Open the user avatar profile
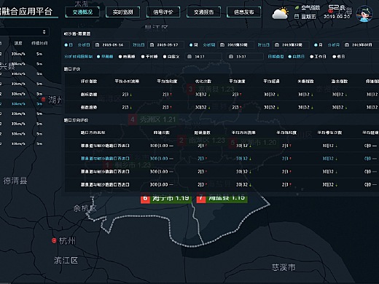The width and height of the screenshot is (379, 284). 364,14
